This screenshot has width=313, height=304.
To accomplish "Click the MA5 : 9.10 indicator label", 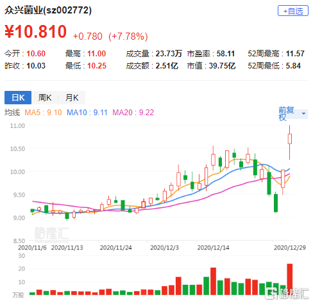I will click(43, 113).
